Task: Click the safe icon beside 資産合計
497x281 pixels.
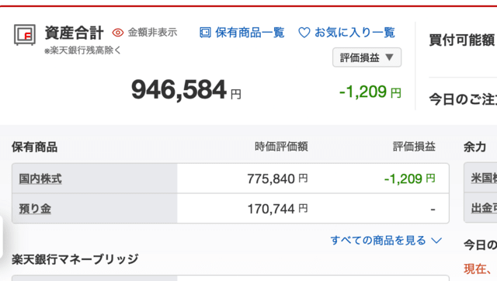Action: point(24,34)
